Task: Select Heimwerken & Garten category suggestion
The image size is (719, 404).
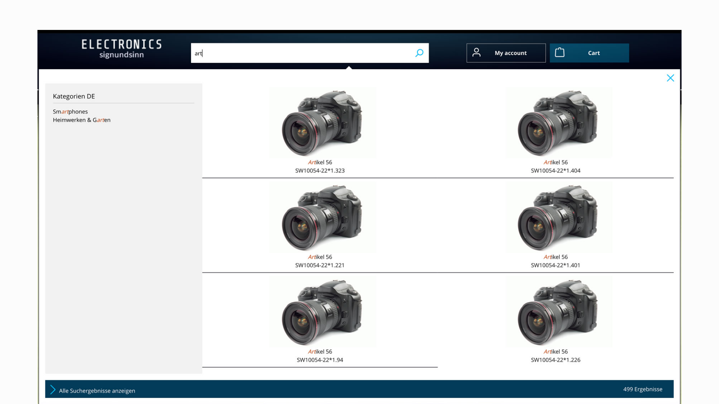Action: [x=82, y=120]
